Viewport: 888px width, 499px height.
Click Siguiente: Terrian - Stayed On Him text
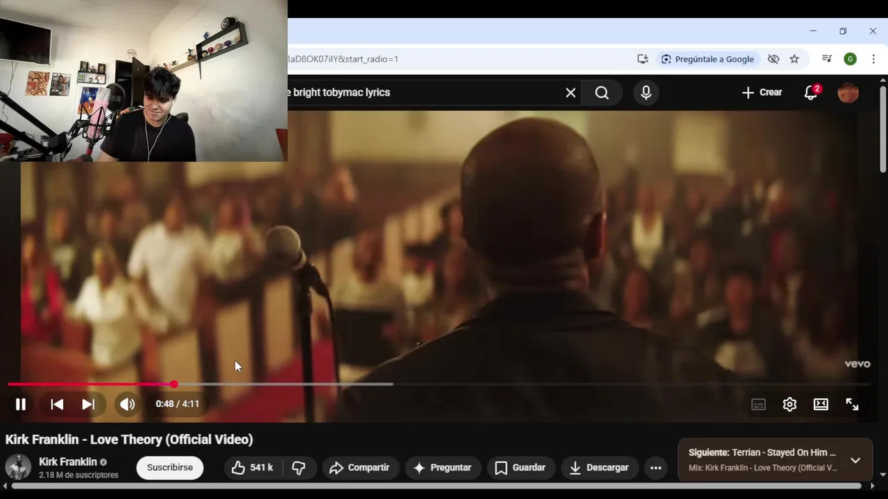[x=762, y=453]
